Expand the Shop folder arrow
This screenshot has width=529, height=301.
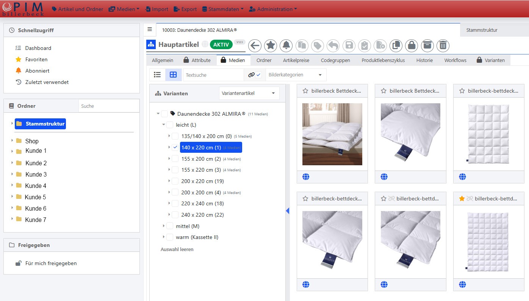pyautogui.click(x=12, y=141)
